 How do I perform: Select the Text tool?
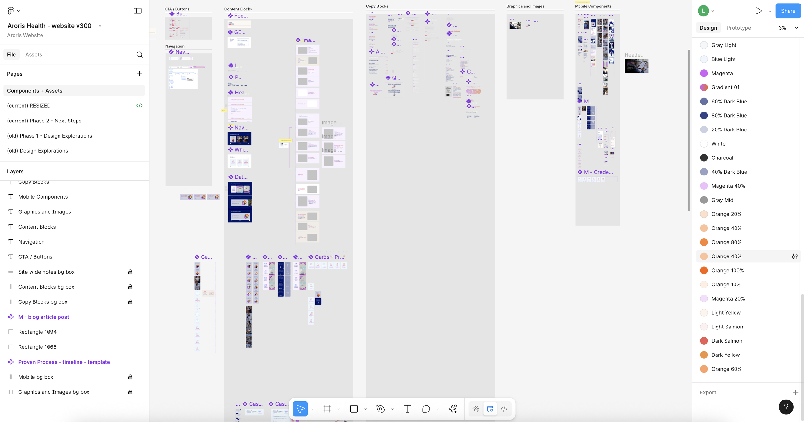pyautogui.click(x=407, y=409)
